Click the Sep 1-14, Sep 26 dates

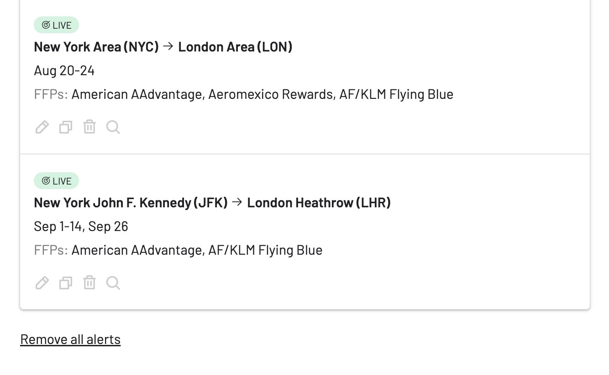pyautogui.click(x=81, y=226)
